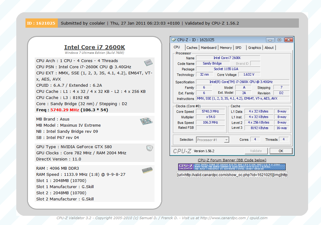Click the BB code URL text field

click(232, 175)
